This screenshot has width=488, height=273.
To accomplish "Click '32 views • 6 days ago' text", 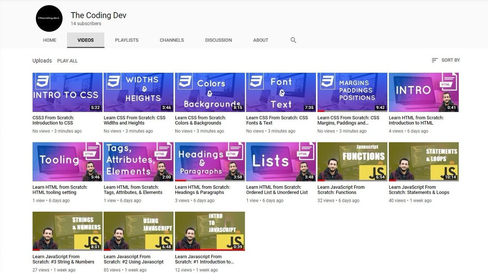I will tap(338, 201).
